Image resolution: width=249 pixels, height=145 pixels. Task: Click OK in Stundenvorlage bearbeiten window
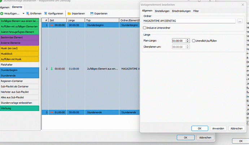[x=185, y=137]
